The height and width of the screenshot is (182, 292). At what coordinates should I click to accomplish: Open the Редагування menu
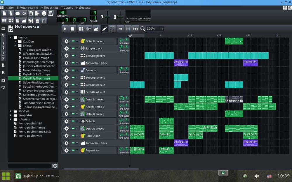27,8
